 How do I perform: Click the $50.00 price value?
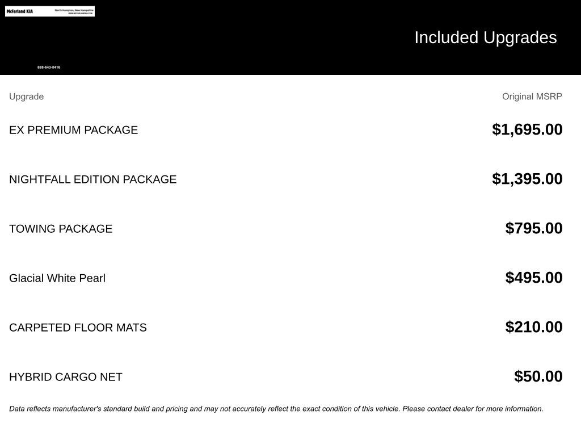click(x=538, y=376)
